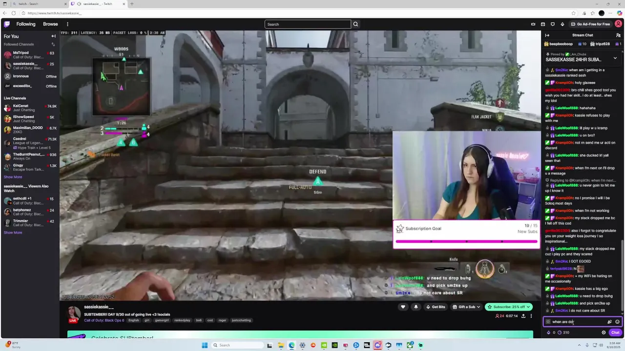625x351 pixels.
Task: Open the more options menu beside Browse
Action: [67, 24]
